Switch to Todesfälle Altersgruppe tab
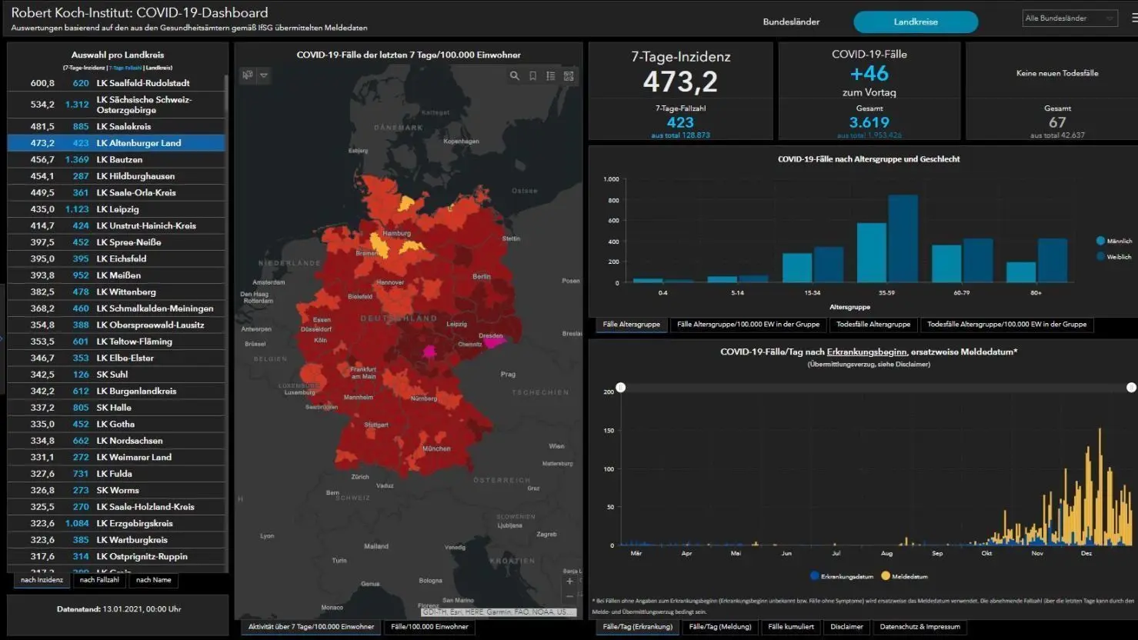 pos(873,325)
